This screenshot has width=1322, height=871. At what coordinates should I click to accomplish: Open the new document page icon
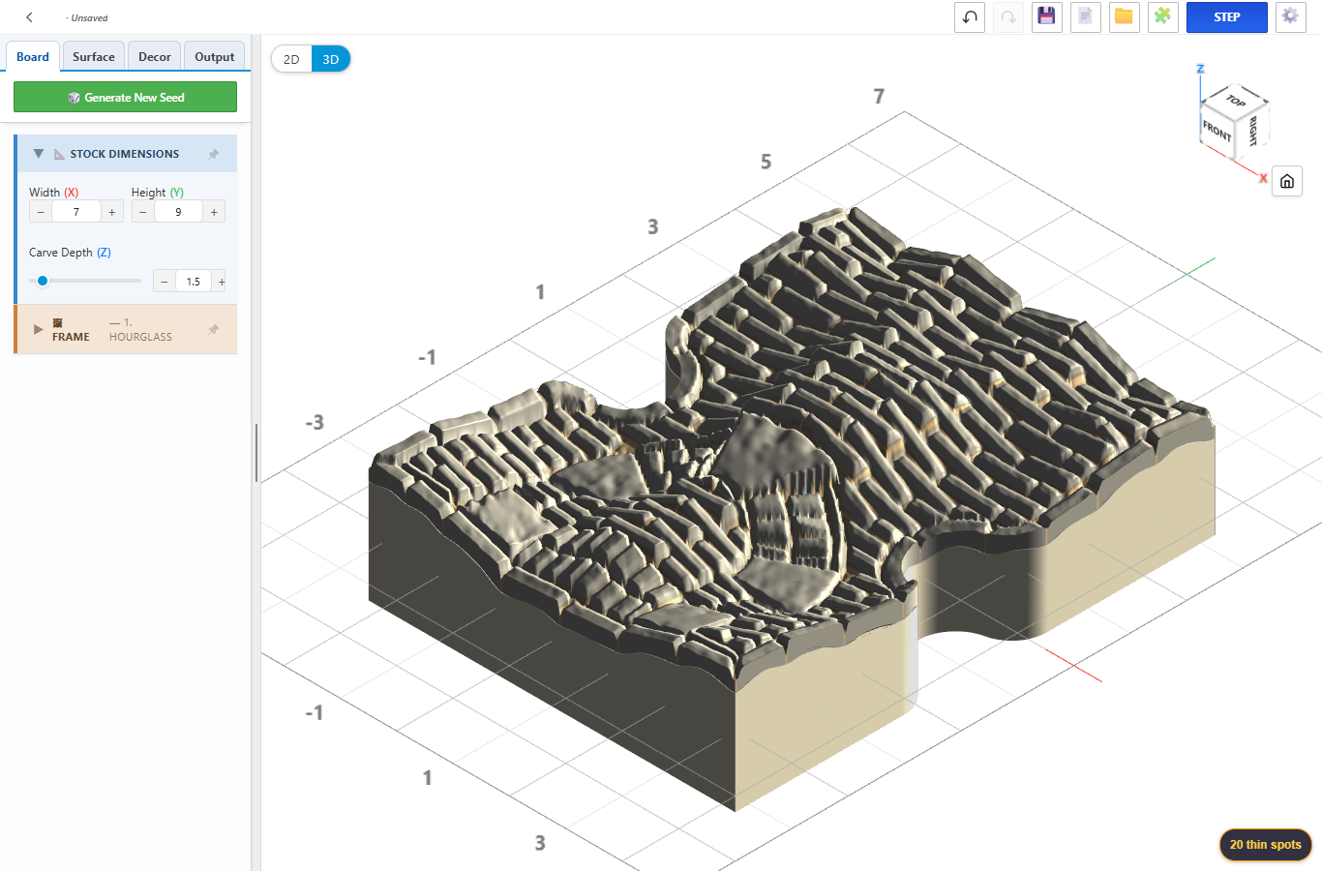click(x=1085, y=17)
